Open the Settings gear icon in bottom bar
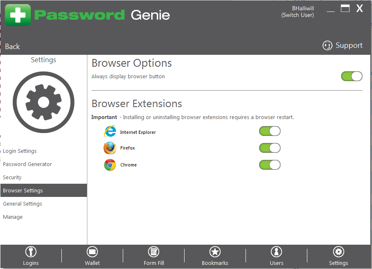This screenshot has width=372, height=269. pyautogui.click(x=339, y=252)
